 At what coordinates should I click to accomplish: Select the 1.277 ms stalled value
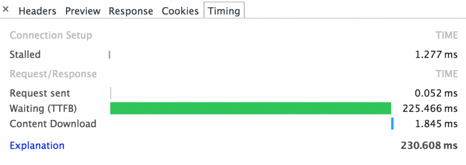point(436,55)
